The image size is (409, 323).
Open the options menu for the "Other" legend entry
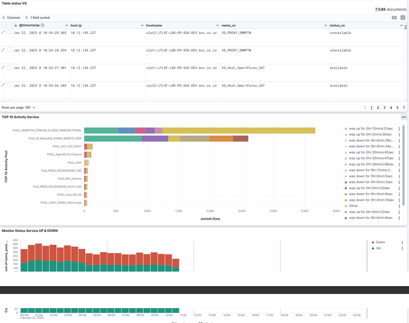tap(399, 206)
